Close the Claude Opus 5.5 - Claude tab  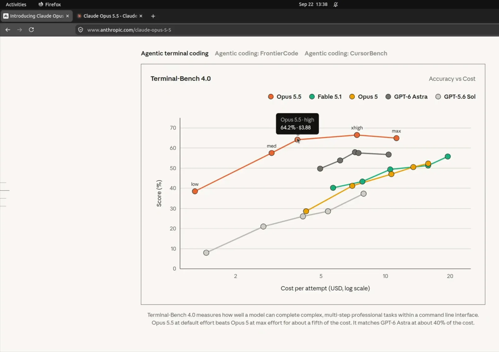pyautogui.click(x=141, y=16)
